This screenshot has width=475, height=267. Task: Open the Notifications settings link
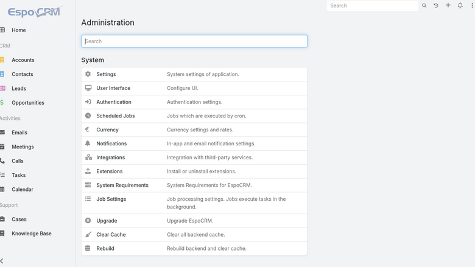pos(111,144)
